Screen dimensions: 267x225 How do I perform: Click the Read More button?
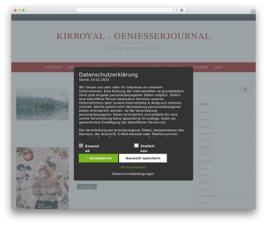point(87,187)
